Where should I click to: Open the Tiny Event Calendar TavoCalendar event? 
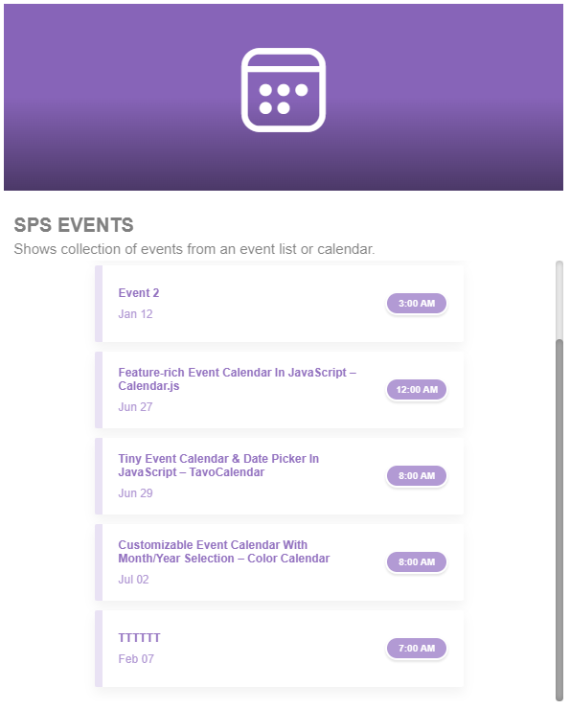click(218, 466)
